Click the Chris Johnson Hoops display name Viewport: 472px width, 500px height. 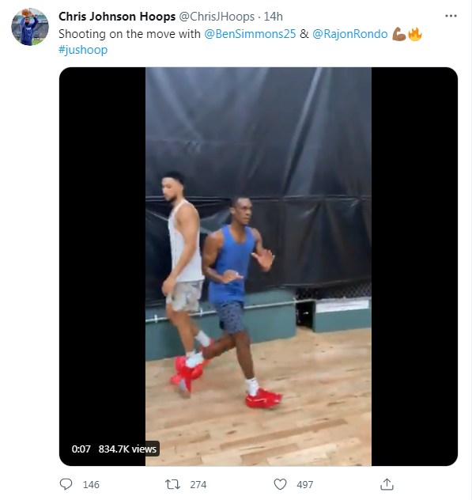coord(117,17)
